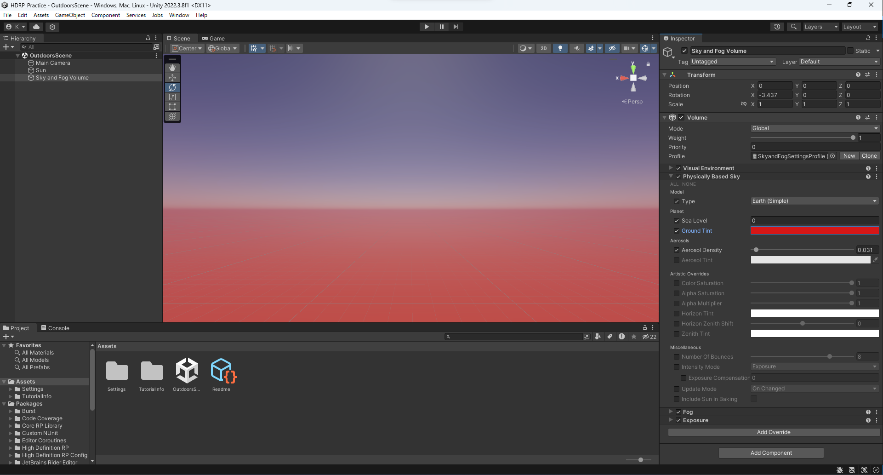Click the Clone profile button

[869, 156]
